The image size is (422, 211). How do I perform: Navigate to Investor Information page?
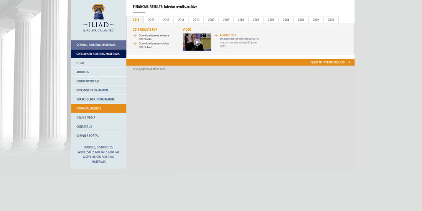(x=92, y=91)
